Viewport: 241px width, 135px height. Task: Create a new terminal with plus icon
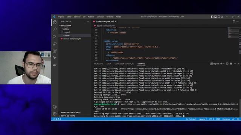click(x=221, y=64)
